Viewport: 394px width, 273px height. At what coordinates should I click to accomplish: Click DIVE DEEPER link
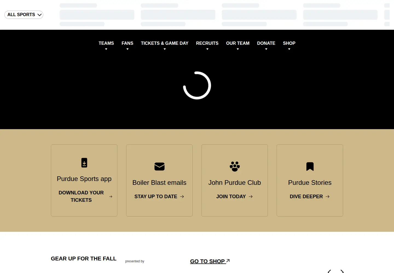pyautogui.click(x=306, y=197)
